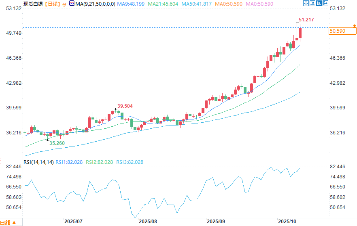Click the orange plus circle beside 日线

click(x=64, y=4)
